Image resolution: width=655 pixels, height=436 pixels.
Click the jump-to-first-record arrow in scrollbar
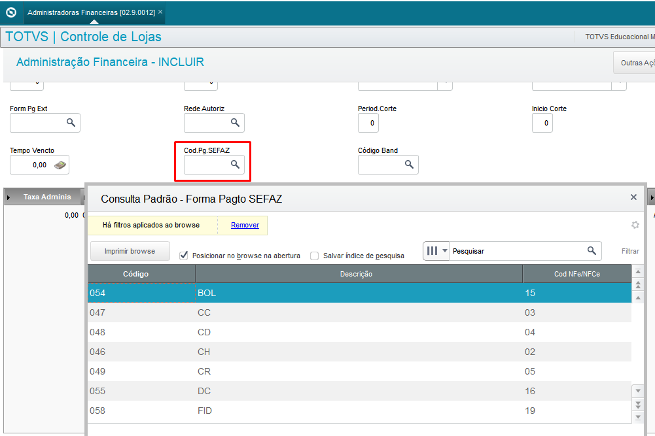pos(638,271)
